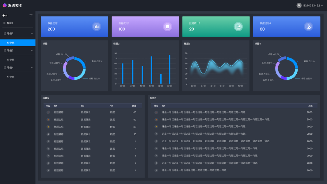The image size is (327, 184).
Task: Select the highlighted 分导航 item
Action: pos(18,43)
